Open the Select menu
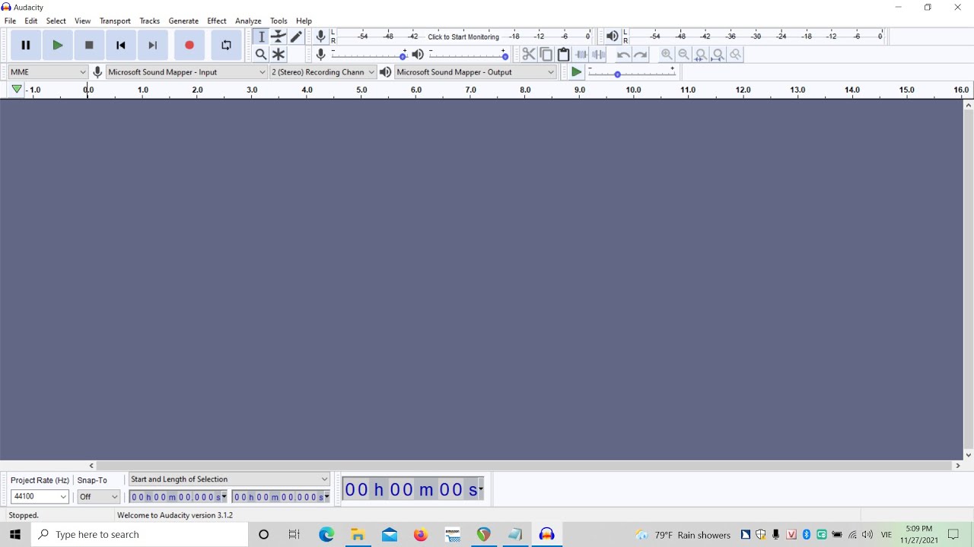Image resolution: width=974 pixels, height=547 pixels. [56, 21]
